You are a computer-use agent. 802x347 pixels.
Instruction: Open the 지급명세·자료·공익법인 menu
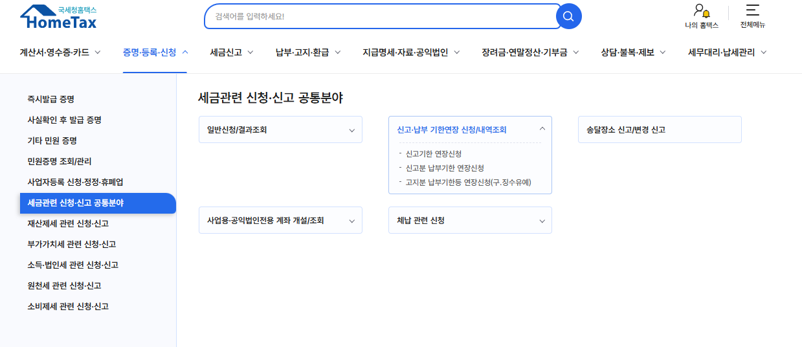click(x=411, y=52)
